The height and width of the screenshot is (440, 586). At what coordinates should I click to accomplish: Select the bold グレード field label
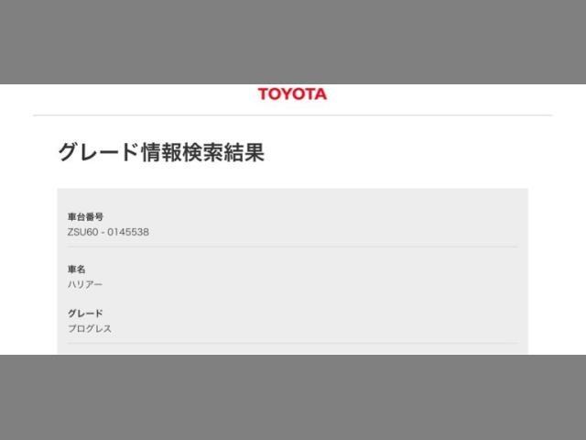pos(85,313)
